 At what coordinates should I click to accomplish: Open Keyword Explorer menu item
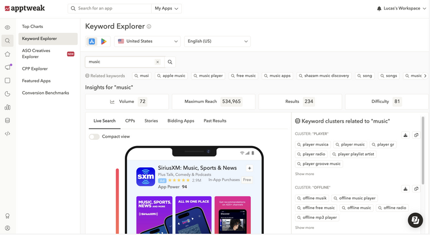click(48, 39)
